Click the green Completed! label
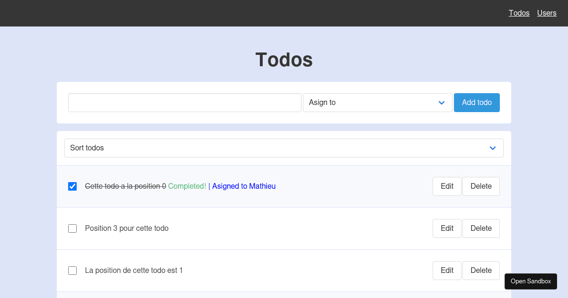 tap(187, 186)
